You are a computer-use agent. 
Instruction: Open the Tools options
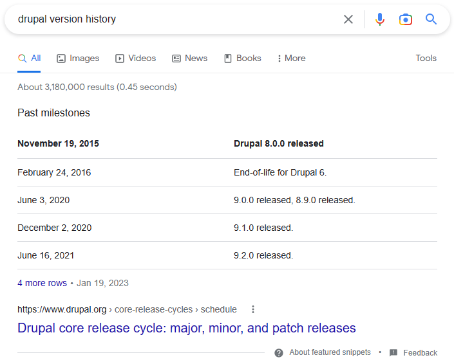426,58
